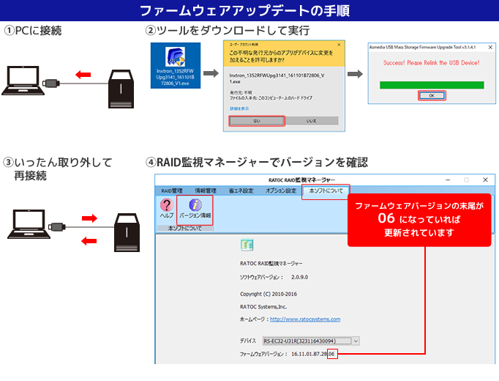
Task: Click the RATOC Systems,Inc. text
Action: click(x=263, y=307)
